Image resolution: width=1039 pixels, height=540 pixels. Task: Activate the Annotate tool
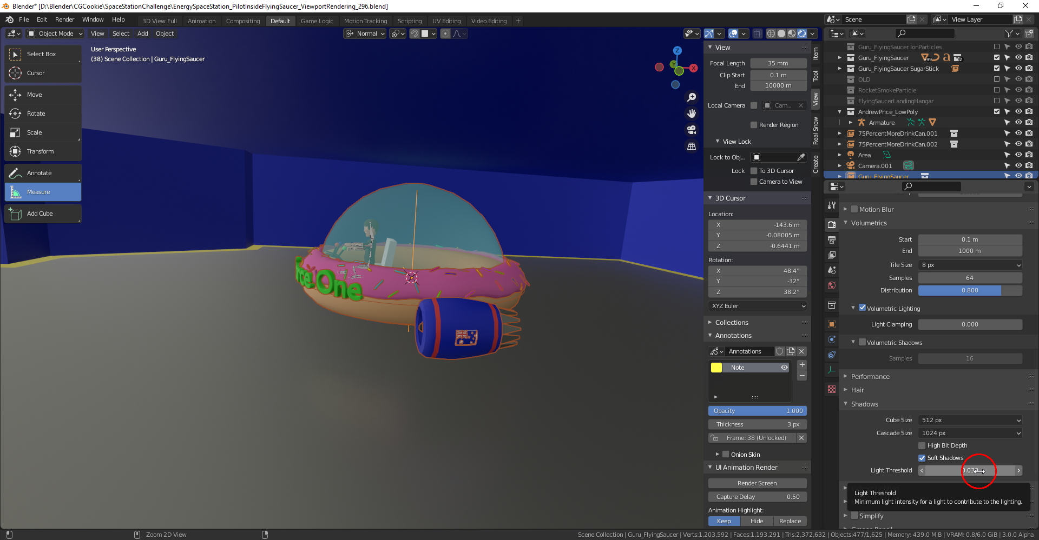click(43, 173)
